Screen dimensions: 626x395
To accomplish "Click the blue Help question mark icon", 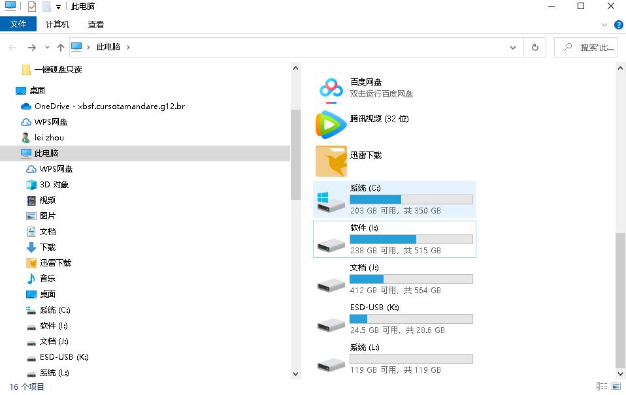I will point(618,25).
